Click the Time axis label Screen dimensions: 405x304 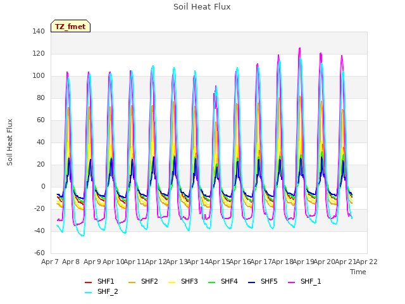pos(358,272)
